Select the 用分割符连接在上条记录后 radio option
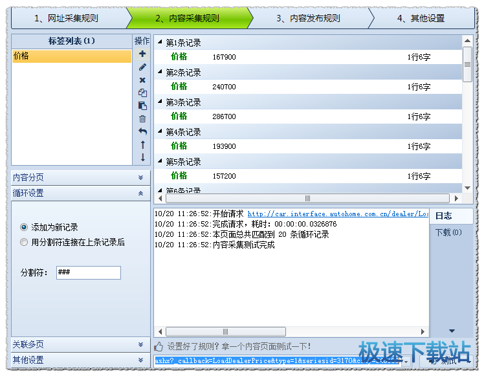This screenshot has height=376, width=484. [x=25, y=242]
